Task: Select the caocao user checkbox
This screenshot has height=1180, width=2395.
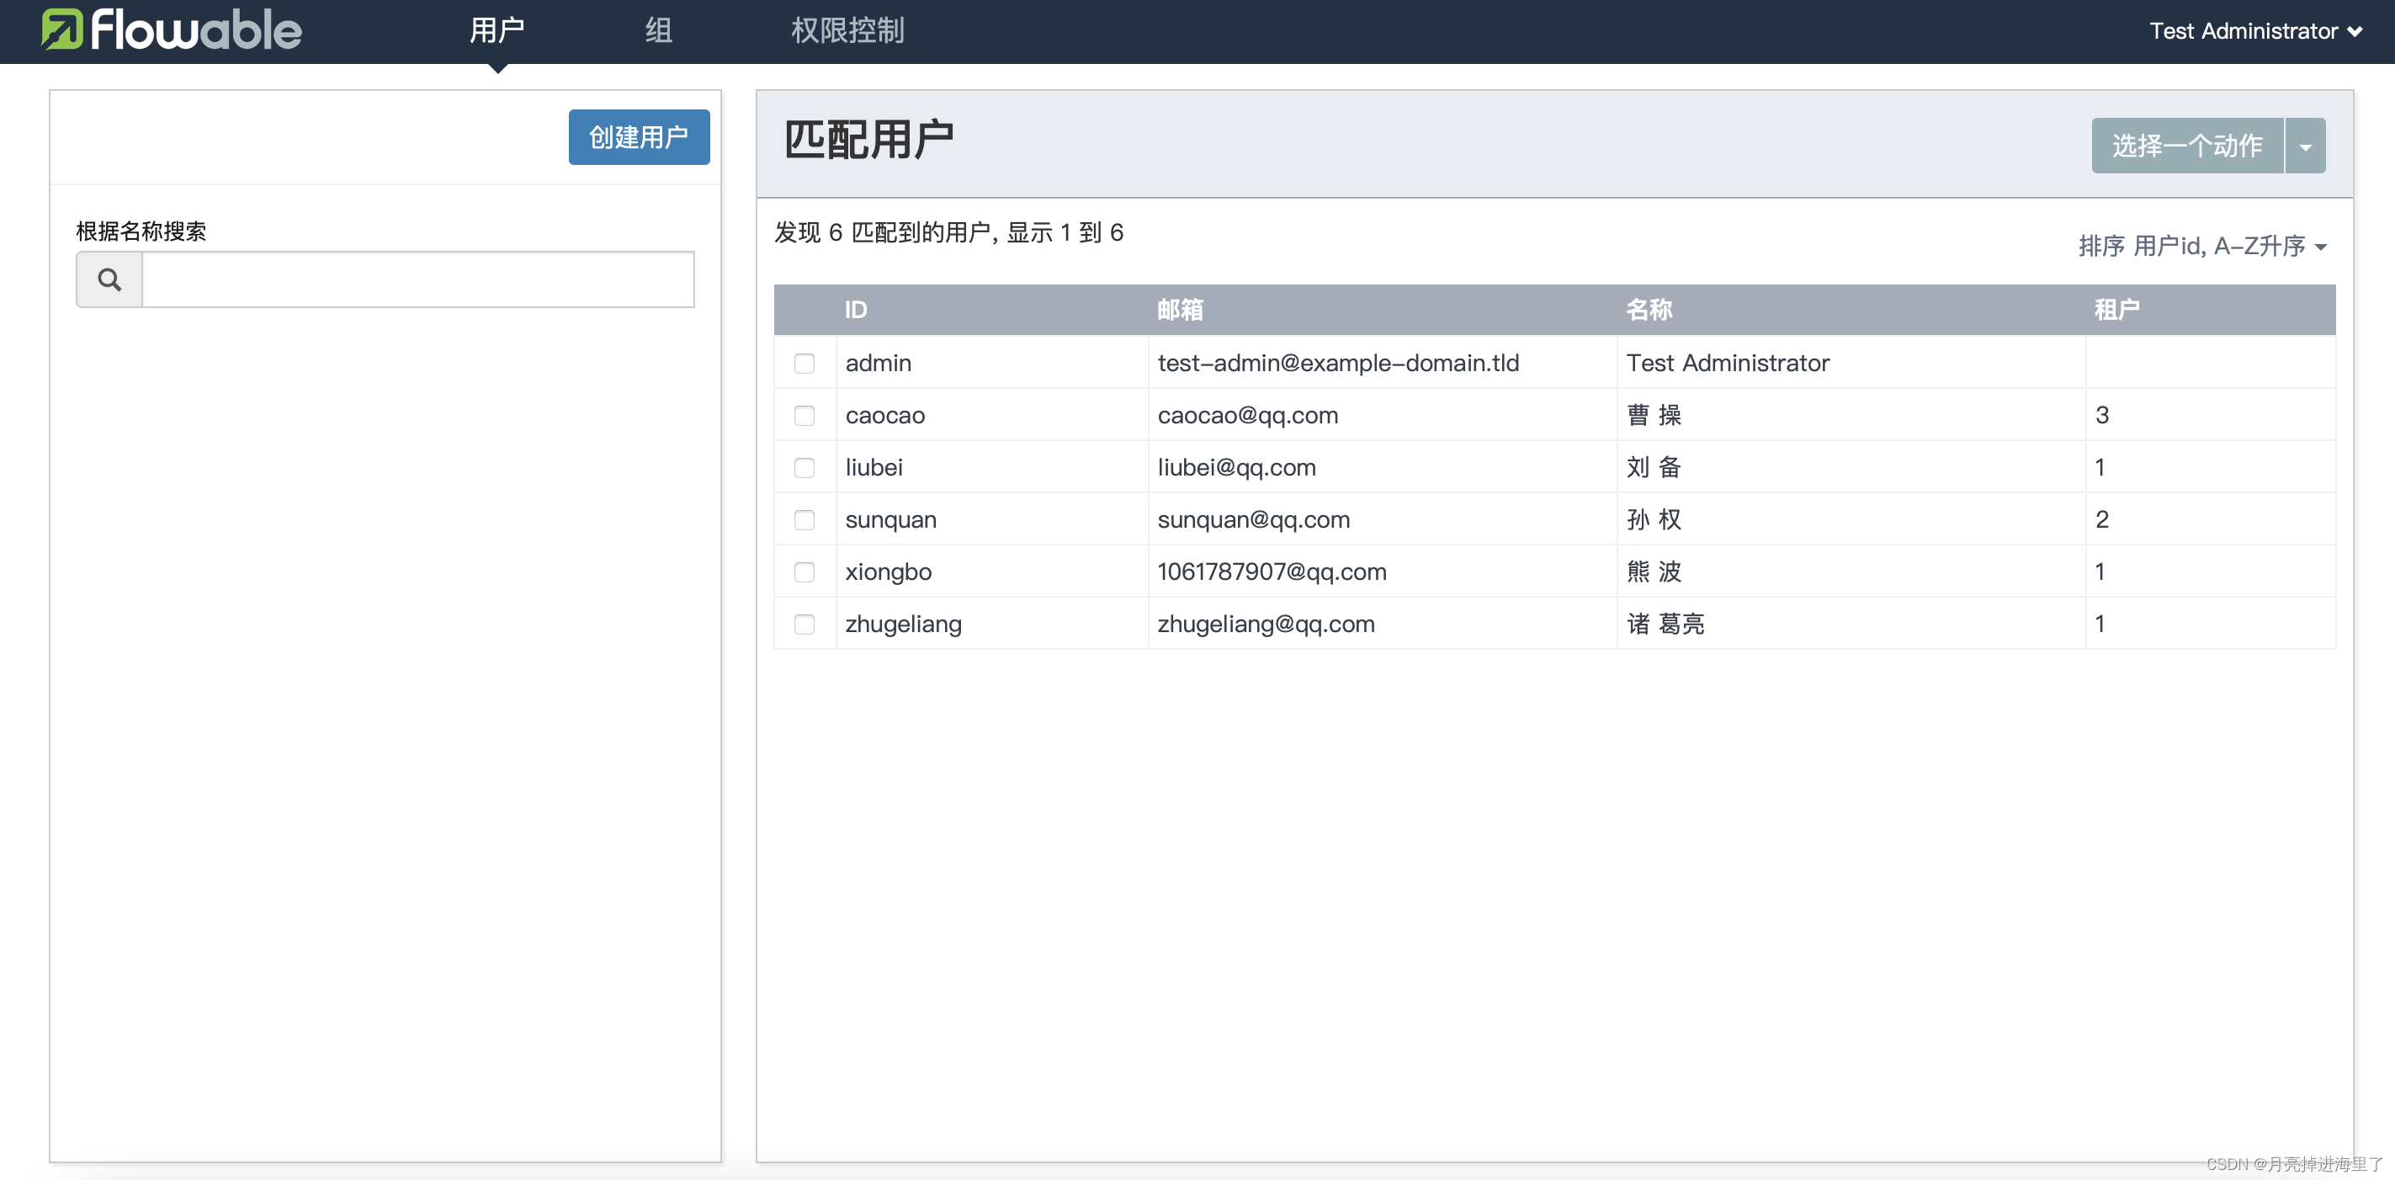Action: (x=805, y=415)
